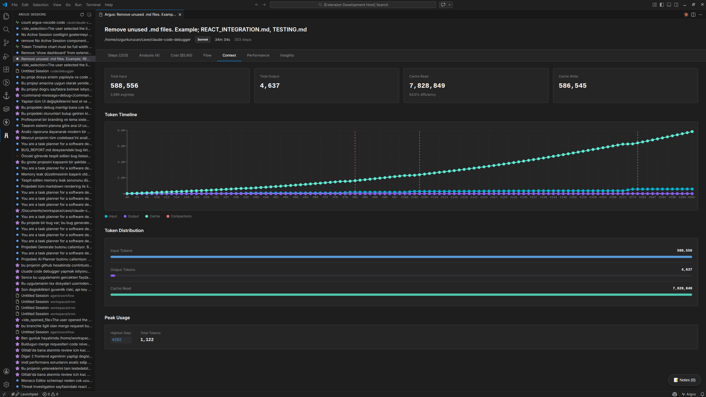Toggle the Cache series in the timeline legend
Viewport: 706px width, 397px height.
(152, 216)
